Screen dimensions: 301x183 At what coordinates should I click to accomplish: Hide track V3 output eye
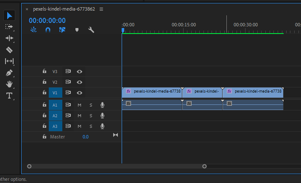click(79, 71)
